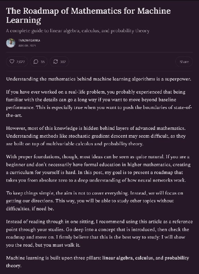Click the subtitle about linear algebra and calculus
199x274 pixels.
pyautogui.click(x=78, y=30)
